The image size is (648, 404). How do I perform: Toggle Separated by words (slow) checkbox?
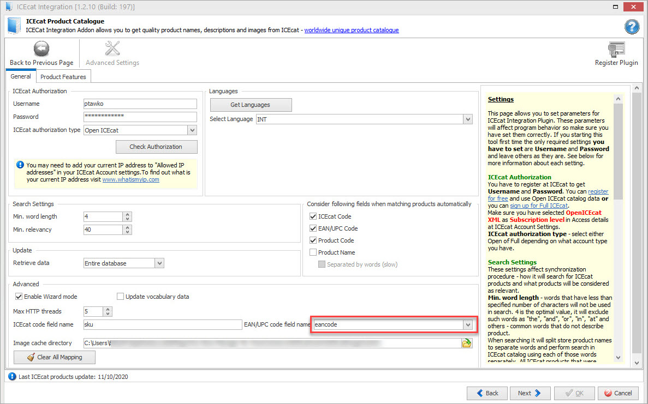point(322,264)
